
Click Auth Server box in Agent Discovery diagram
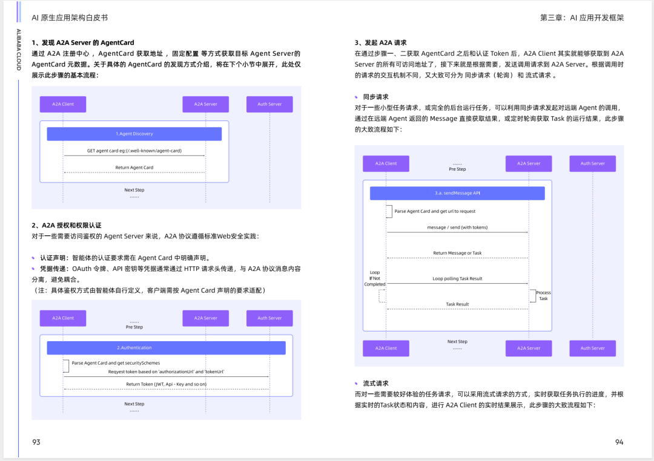coord(269,104)
